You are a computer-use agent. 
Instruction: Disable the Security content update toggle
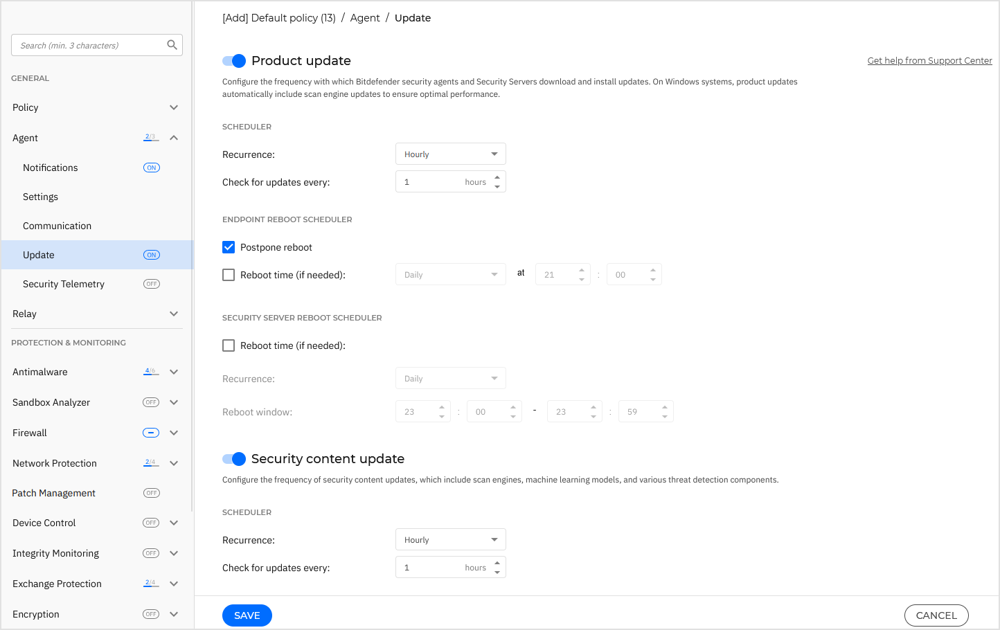234,459
